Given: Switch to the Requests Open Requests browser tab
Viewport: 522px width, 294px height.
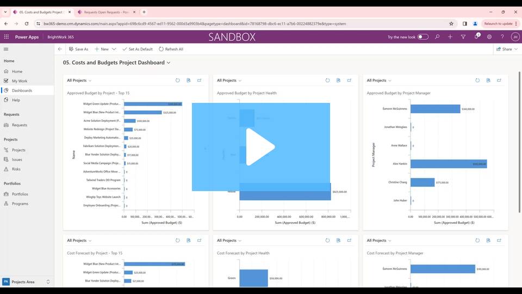Looking at the screenshot, I should 106,12.
